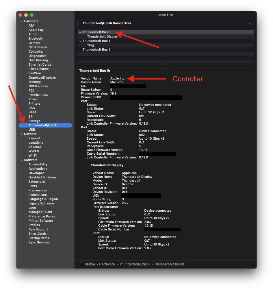Select Sync Services in sidebar
273x290 pixels.
coord(39,243)
